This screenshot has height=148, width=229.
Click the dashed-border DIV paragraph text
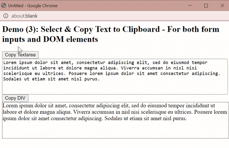click(x=115, y=112)
